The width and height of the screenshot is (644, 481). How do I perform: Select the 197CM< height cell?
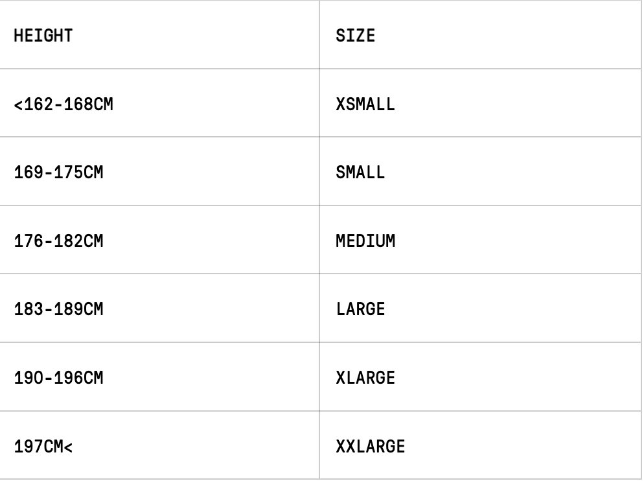43,447
